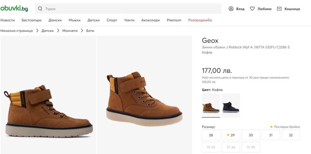Choose size 31

click(271, 135)
